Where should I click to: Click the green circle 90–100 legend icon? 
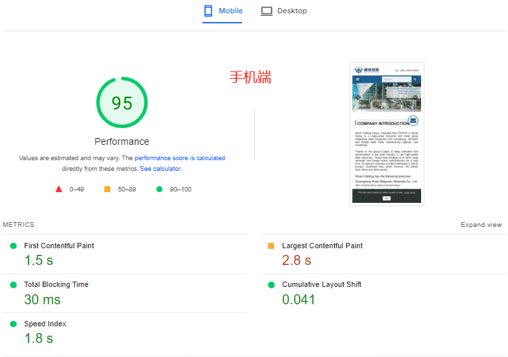click(159, 190)
